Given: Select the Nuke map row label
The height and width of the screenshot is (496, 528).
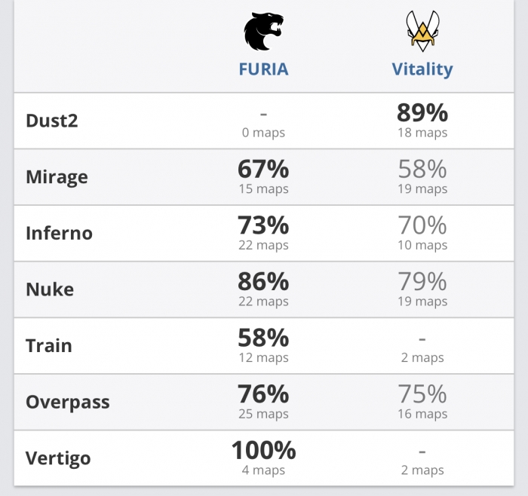Looking at the screenshot, I should [50, 289].
